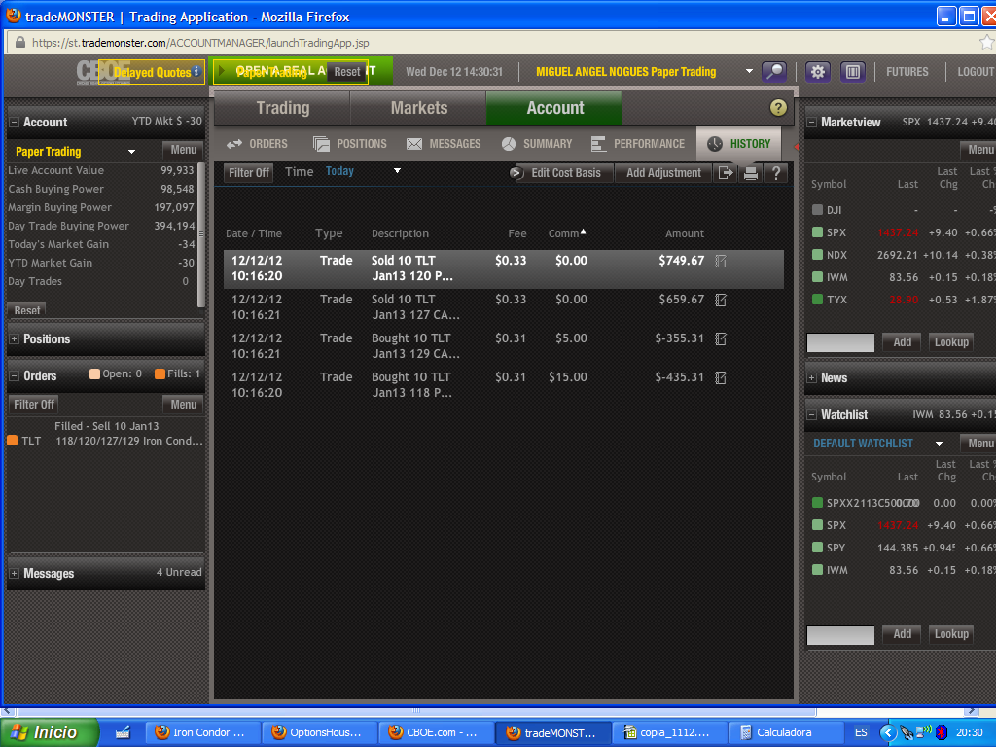
Task: Open the Account panel Menu button
Action: pyautogui.click(x=183, y=150)
